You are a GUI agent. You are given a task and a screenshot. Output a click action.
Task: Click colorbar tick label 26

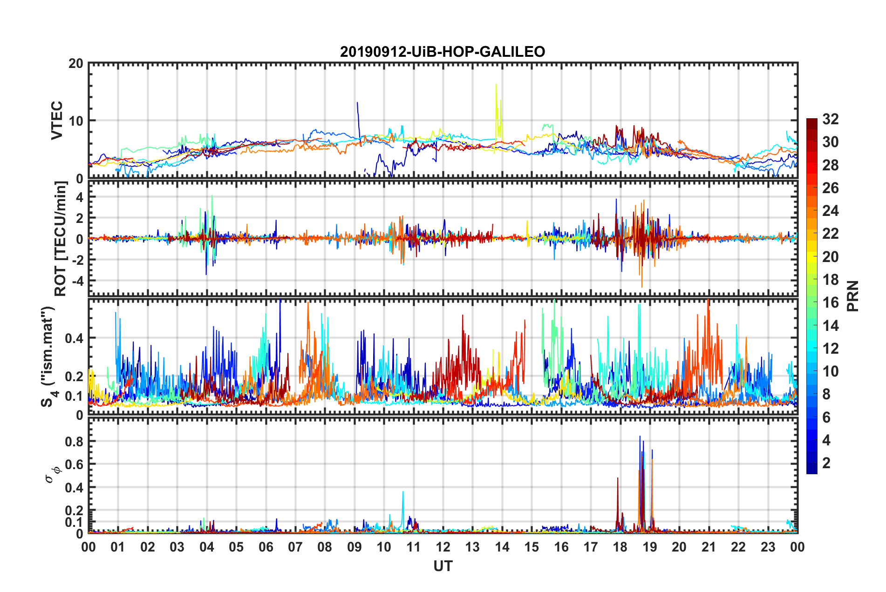click(x=830, y=188)
